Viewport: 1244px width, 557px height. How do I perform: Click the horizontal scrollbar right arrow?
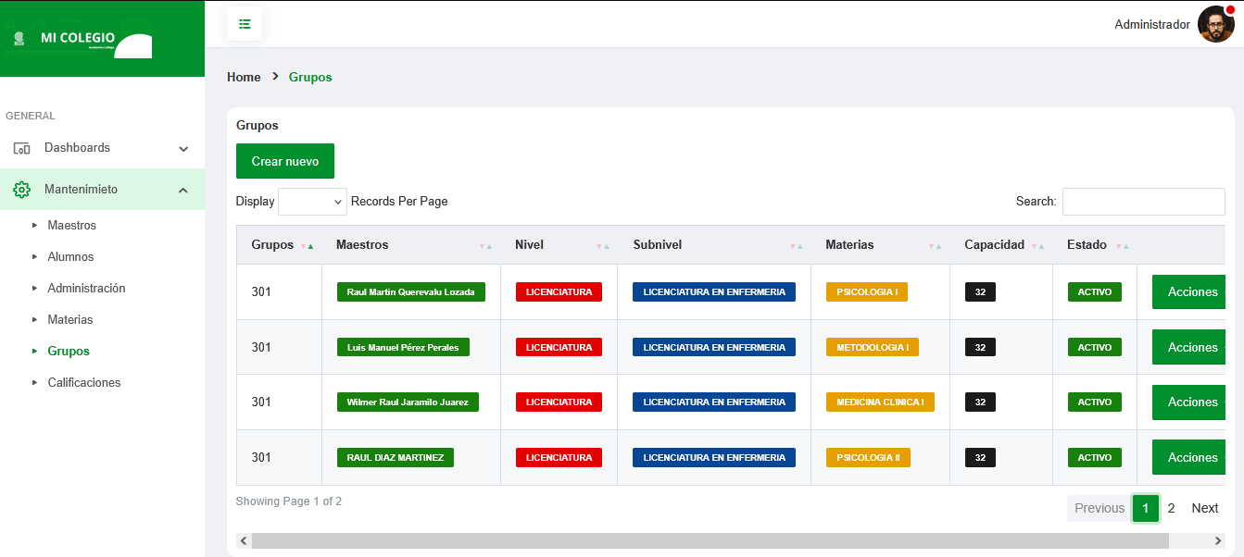[1218, 540]
